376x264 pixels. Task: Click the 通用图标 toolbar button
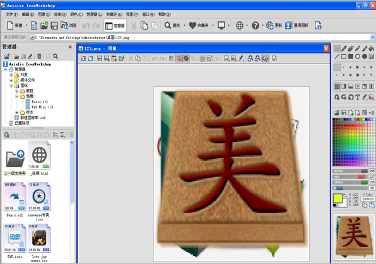click(297, 25)
